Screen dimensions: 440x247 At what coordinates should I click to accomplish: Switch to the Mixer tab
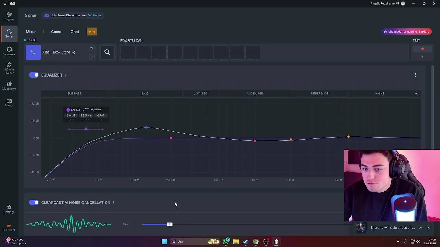31,32
